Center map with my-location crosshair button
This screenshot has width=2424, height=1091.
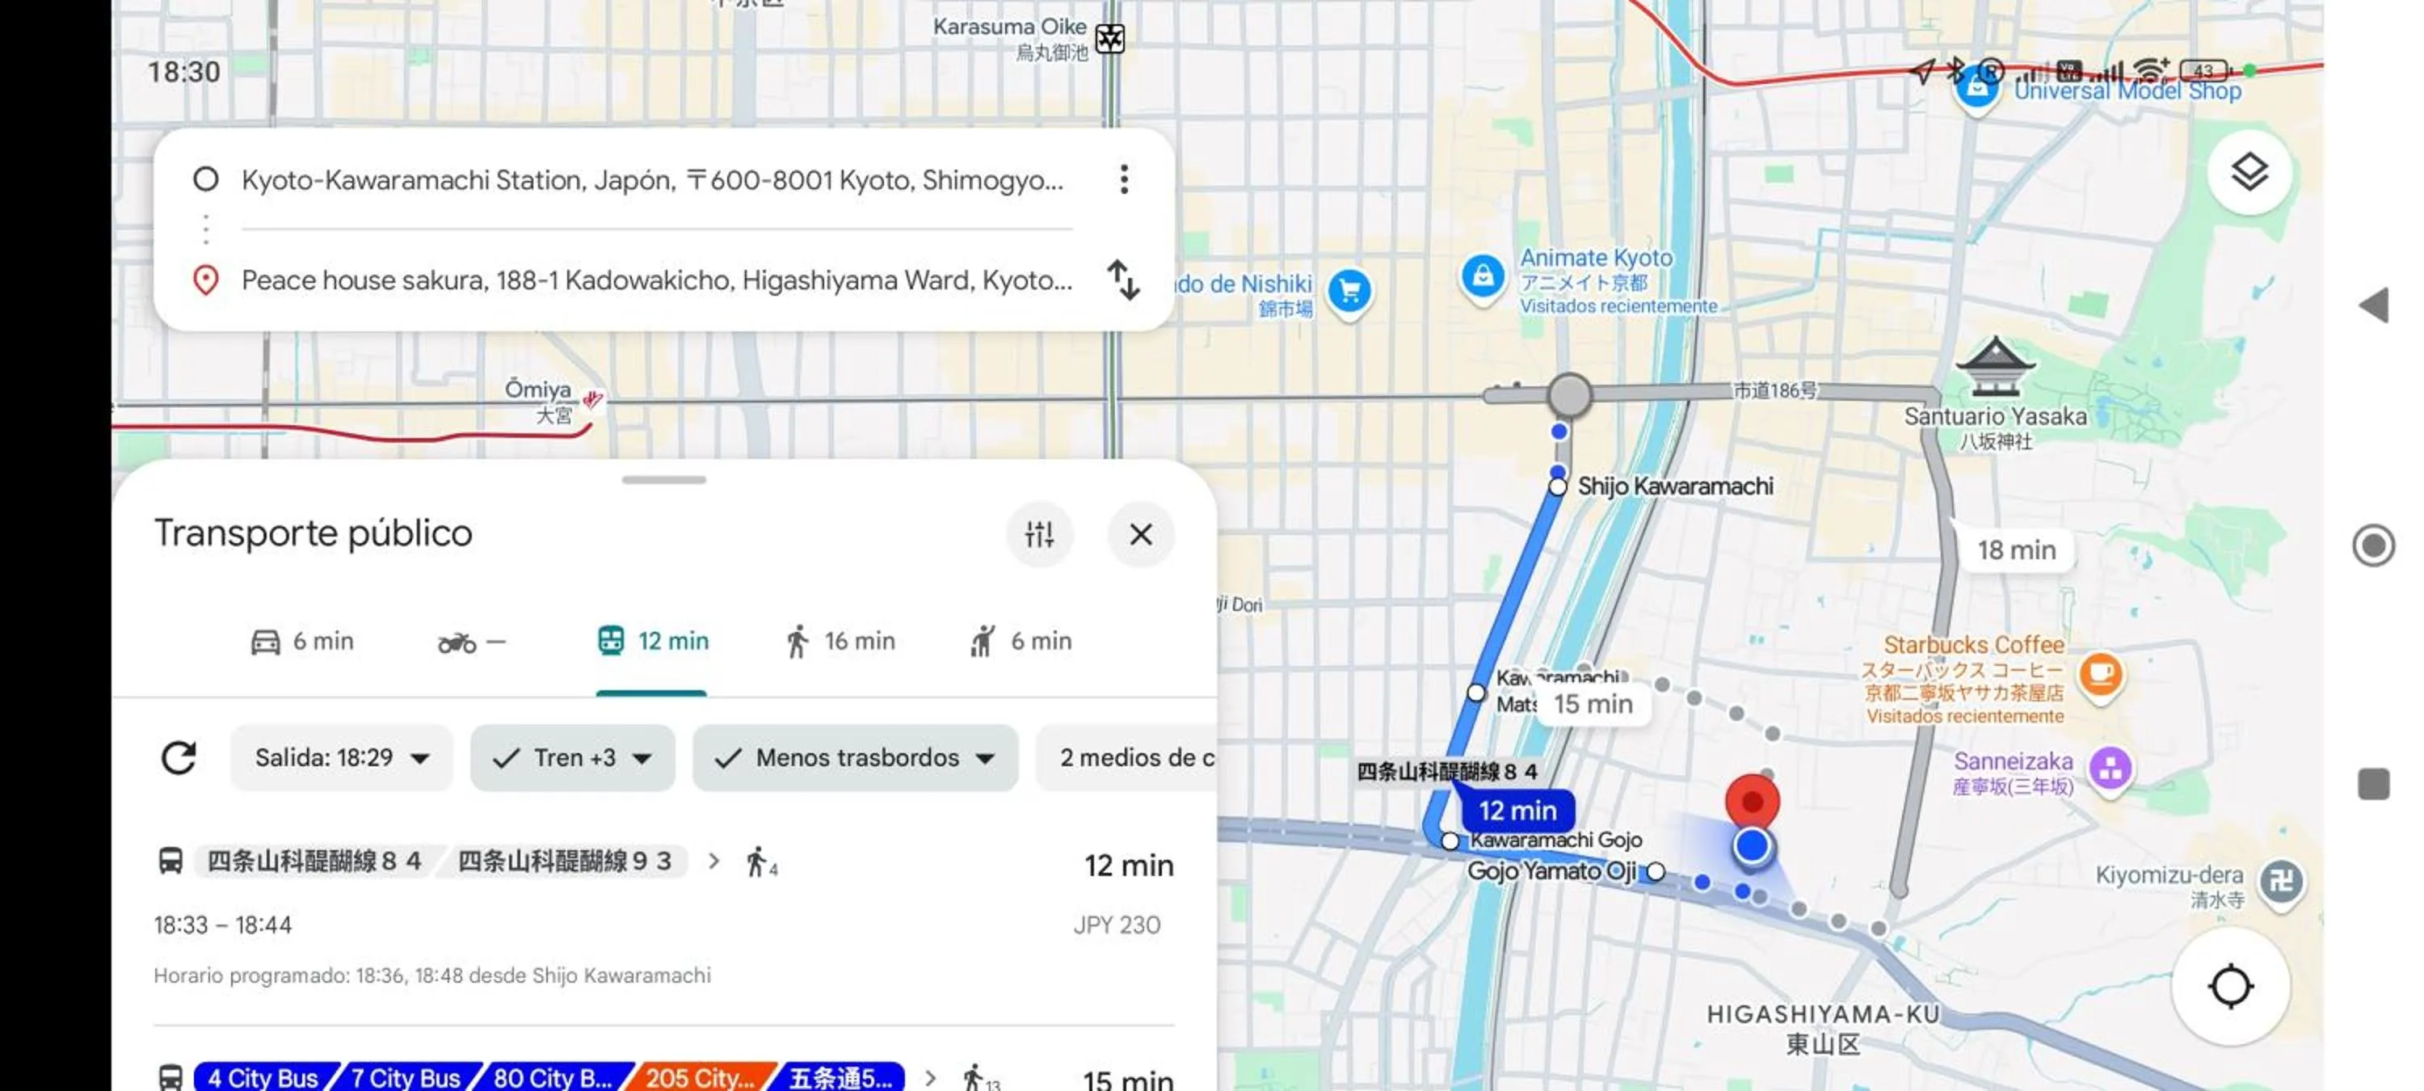[2229, 987]
